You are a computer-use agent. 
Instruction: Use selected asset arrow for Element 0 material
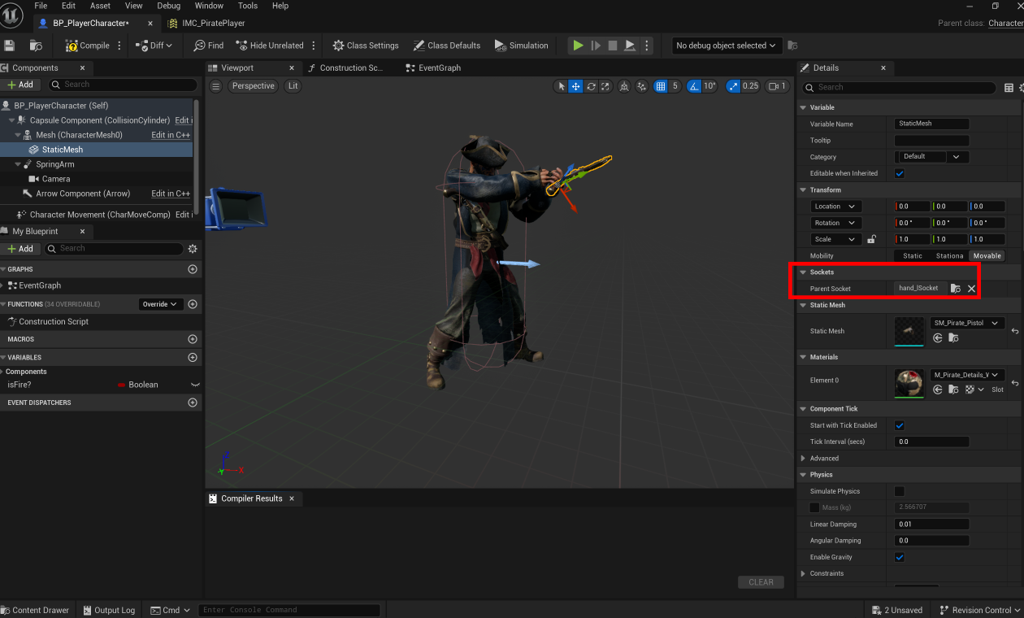[x=938, y=390]
